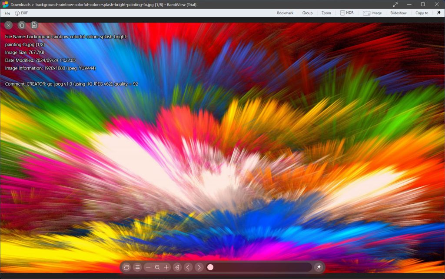Go to the previous image
Image resolution: width=445 pixels, height=279 pixels.
188,267
